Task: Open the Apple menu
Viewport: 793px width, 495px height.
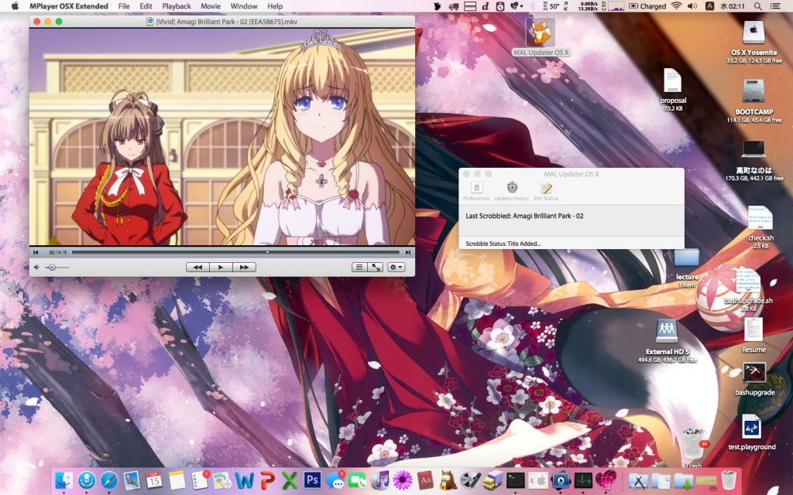Action: (x=15, y=6)
